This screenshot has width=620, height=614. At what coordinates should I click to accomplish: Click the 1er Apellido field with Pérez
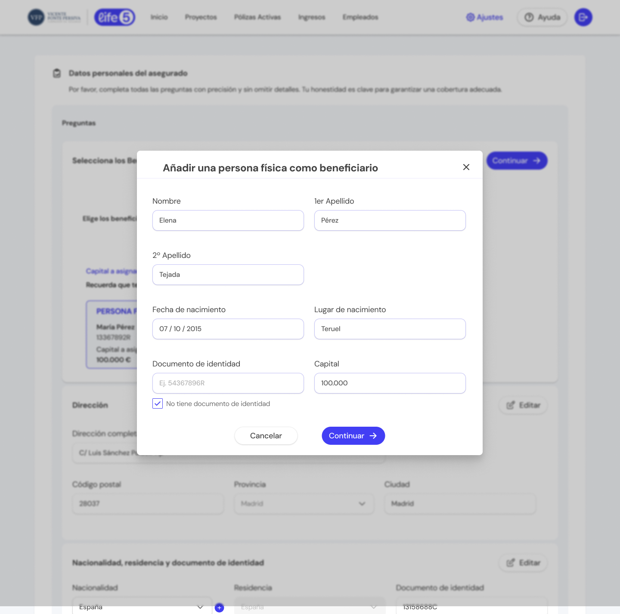[x=390, y=220]
